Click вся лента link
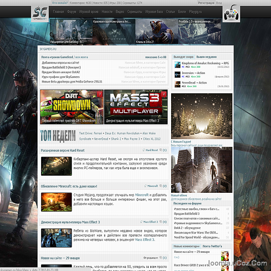271x271 pixels. pyautogui.click(x=82, y=57)
